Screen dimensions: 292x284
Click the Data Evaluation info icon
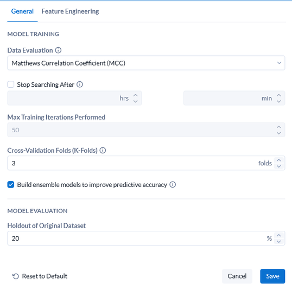[58, 50]
